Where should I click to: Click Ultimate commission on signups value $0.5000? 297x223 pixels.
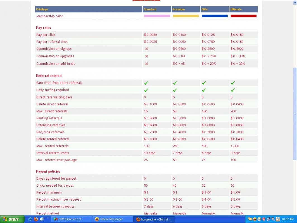tap(237, 49)
